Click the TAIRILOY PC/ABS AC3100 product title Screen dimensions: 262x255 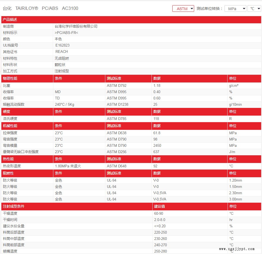pos(40,8)
